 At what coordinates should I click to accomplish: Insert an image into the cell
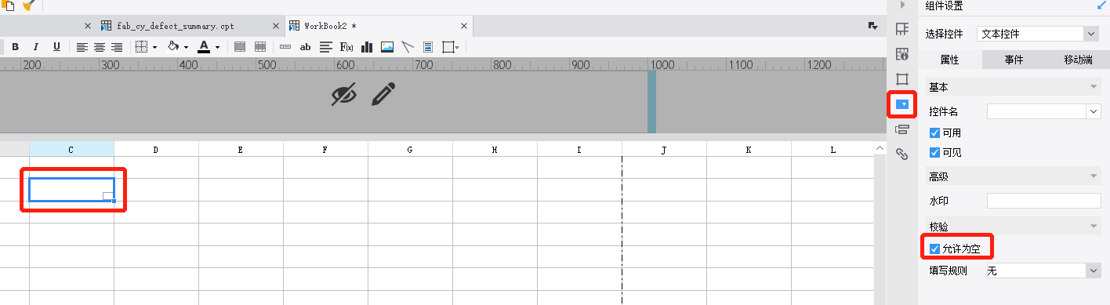point(386,47)
